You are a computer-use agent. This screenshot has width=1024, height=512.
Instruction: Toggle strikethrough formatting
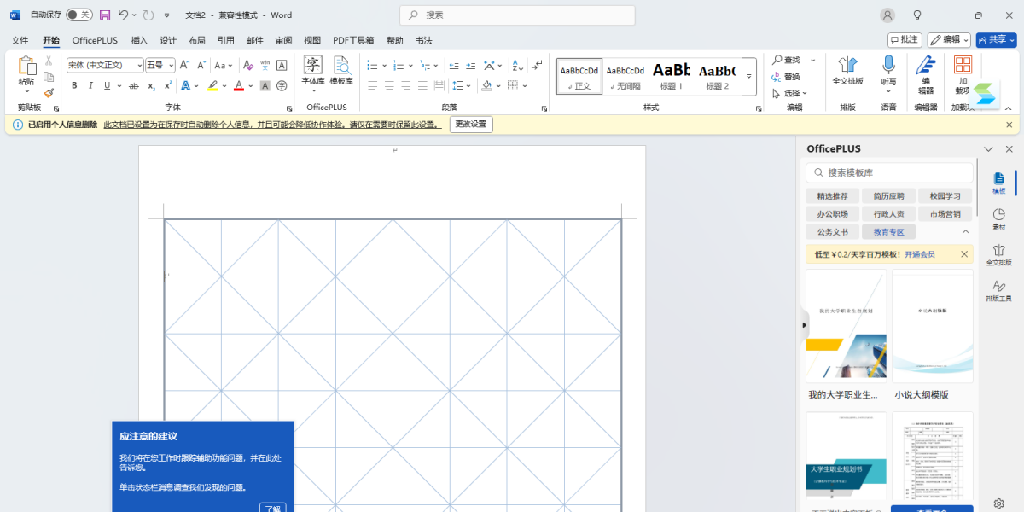(x=133, y=85)
